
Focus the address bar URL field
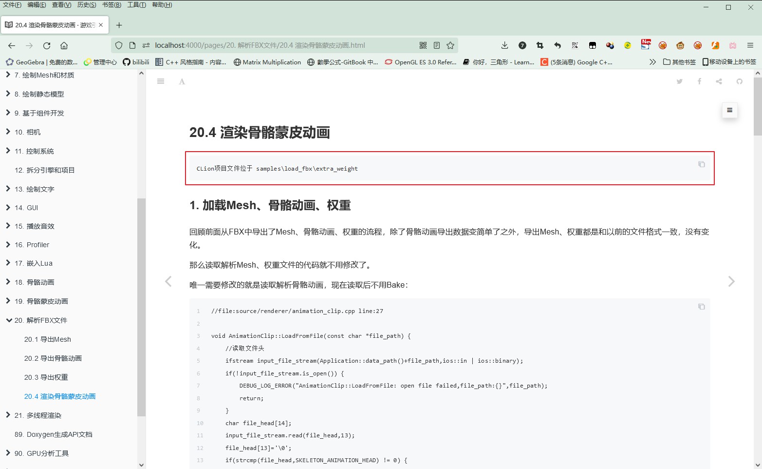(x=284, y=45)
